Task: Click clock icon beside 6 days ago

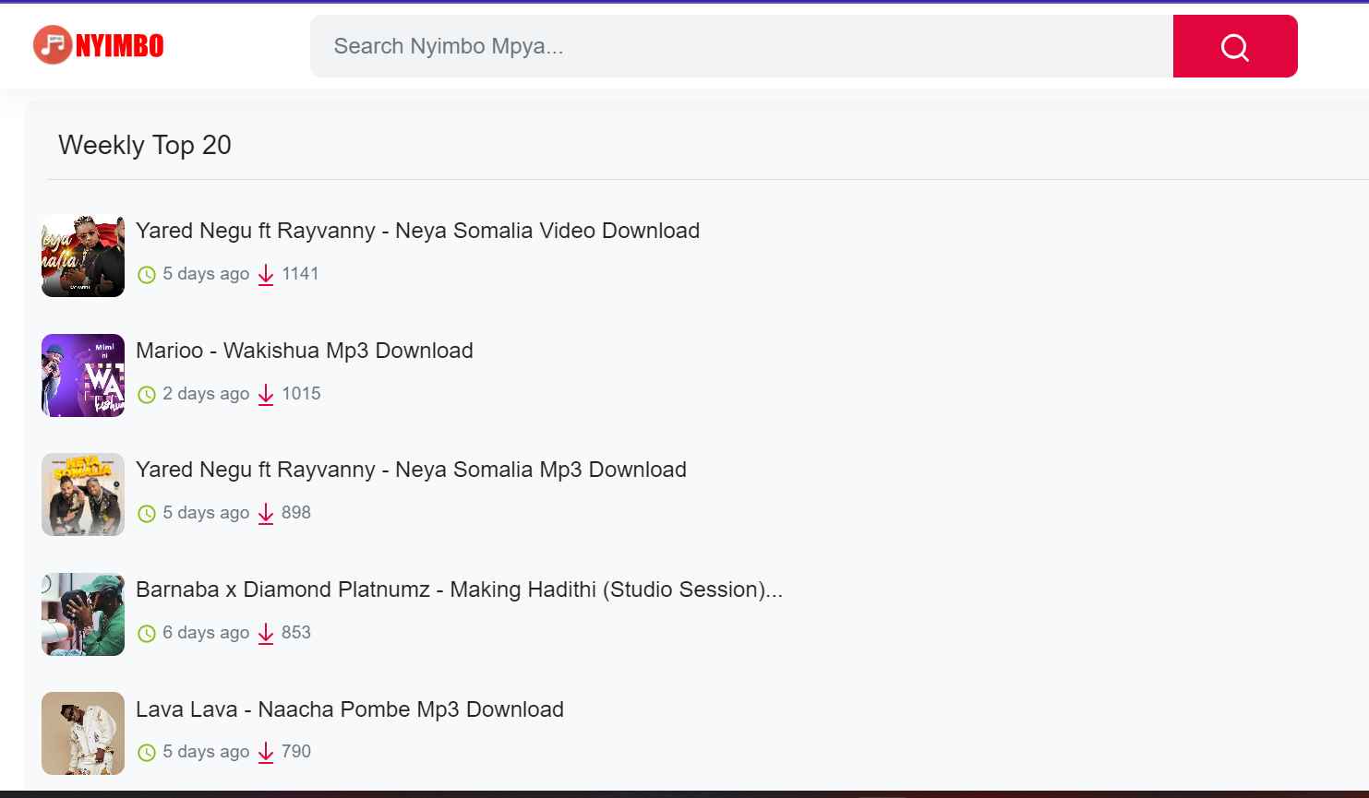Action: [147, 633]
